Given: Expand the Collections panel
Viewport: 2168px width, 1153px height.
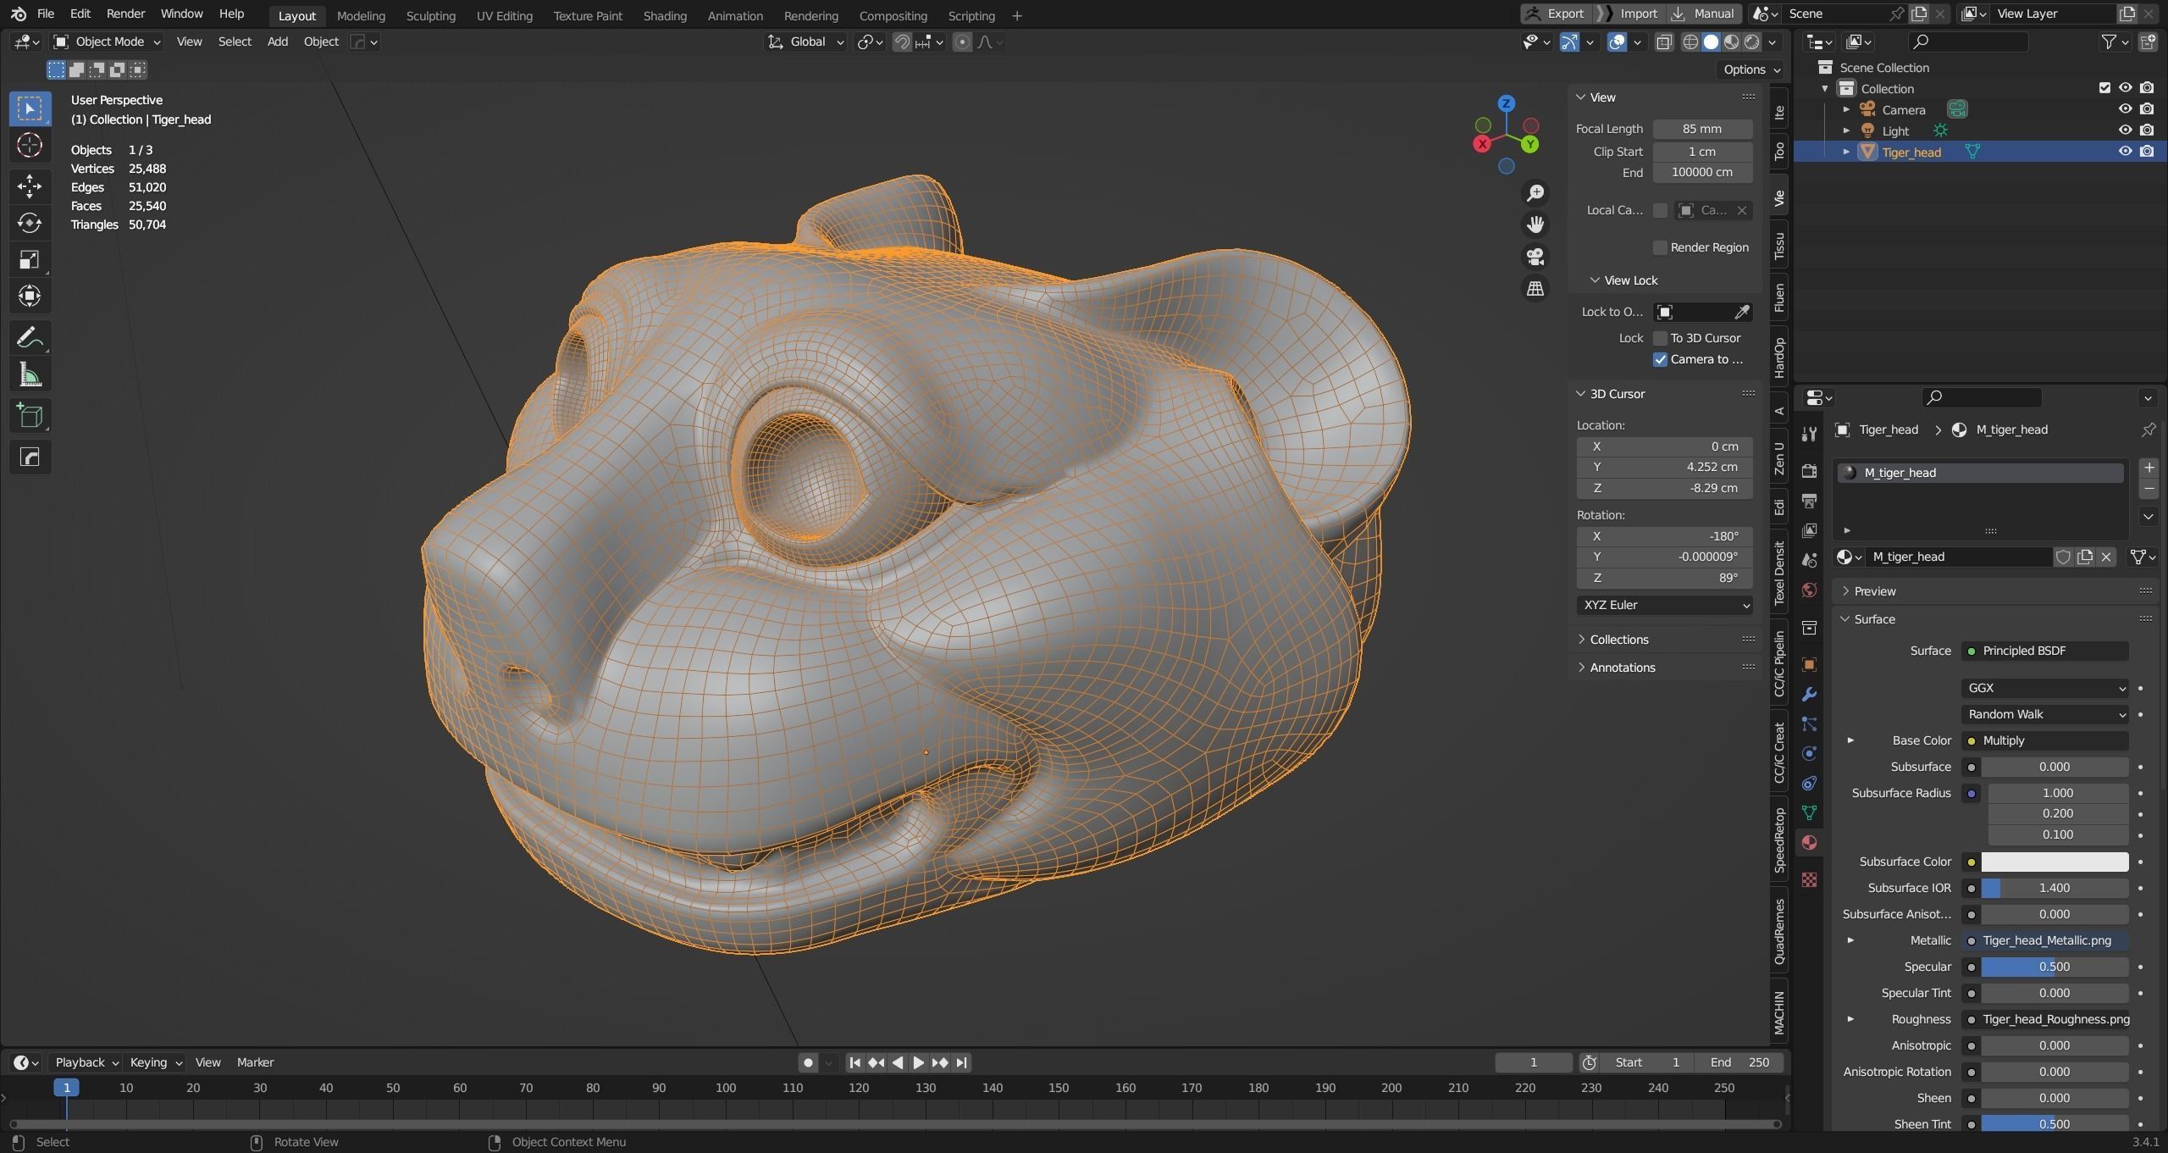Looking at the screenshot, I should (x=1618, y=640).
